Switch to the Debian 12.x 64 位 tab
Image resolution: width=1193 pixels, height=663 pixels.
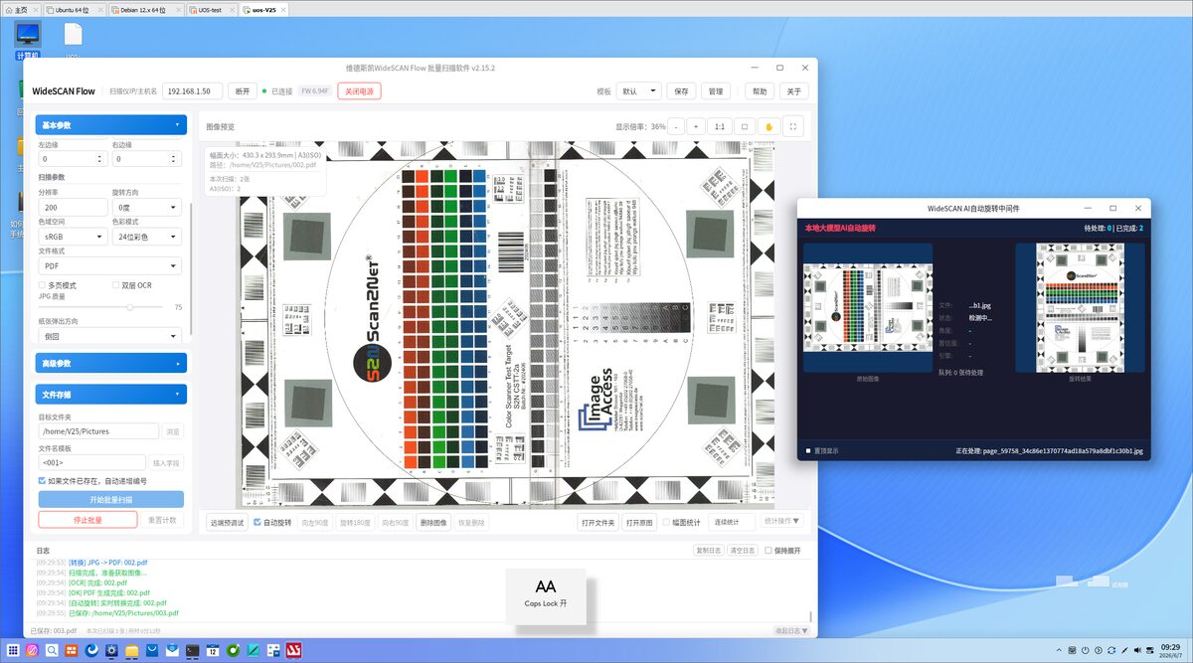tap(146, 8)
